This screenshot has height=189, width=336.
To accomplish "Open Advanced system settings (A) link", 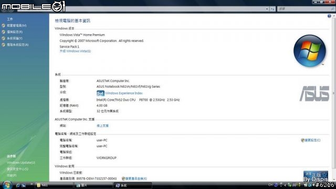I will coord(17,45).
